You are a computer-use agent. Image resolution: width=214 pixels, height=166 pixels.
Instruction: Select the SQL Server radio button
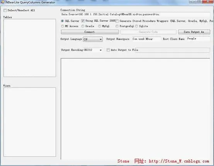point(62,21)
